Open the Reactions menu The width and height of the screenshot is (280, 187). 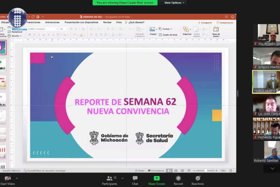coord(198,180)
